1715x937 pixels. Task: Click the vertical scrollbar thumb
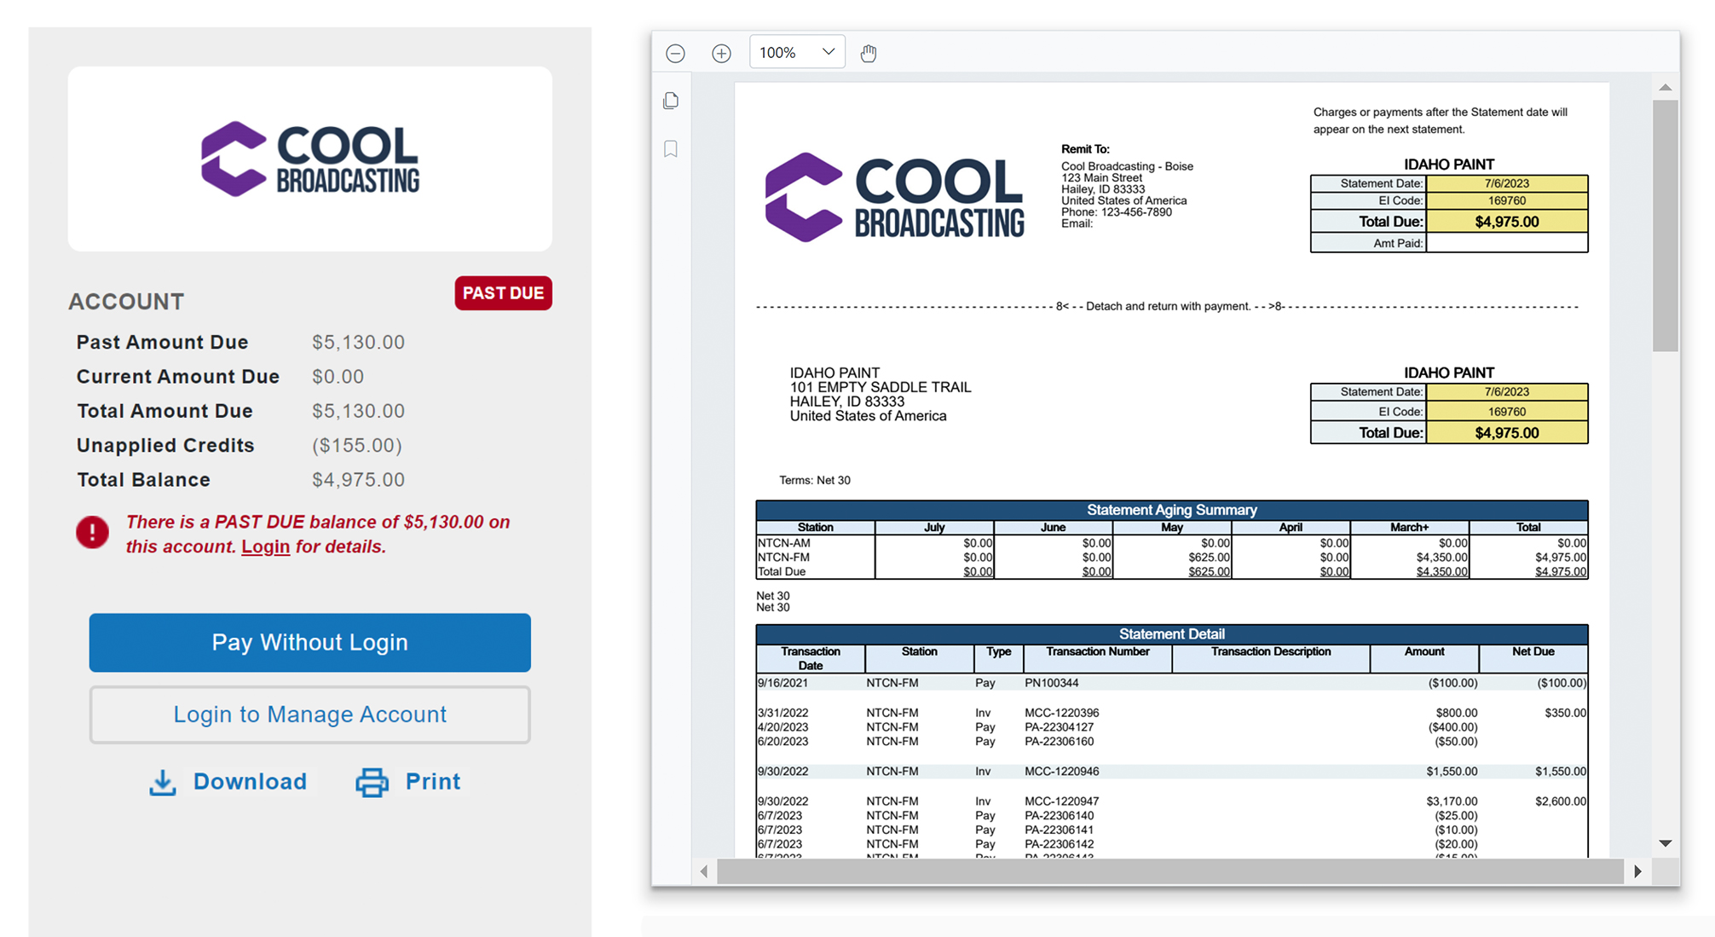pos(1665,225)
